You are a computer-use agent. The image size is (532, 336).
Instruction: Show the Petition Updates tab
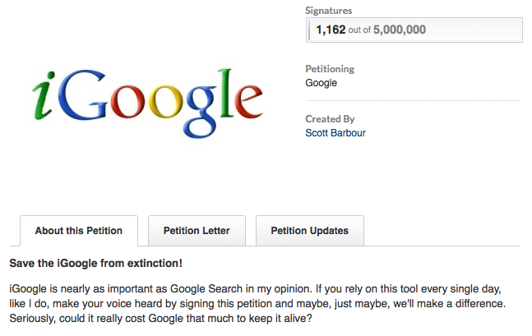[x=309, y=231]
